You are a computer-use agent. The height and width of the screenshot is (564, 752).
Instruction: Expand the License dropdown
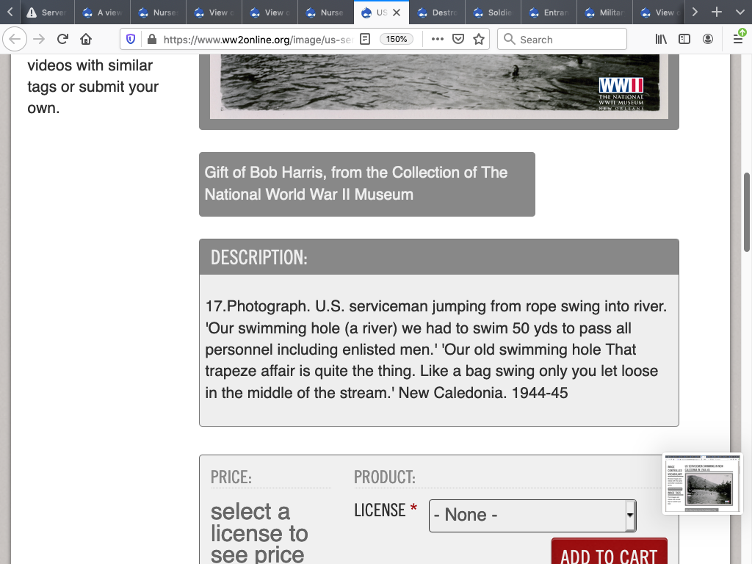532,516
